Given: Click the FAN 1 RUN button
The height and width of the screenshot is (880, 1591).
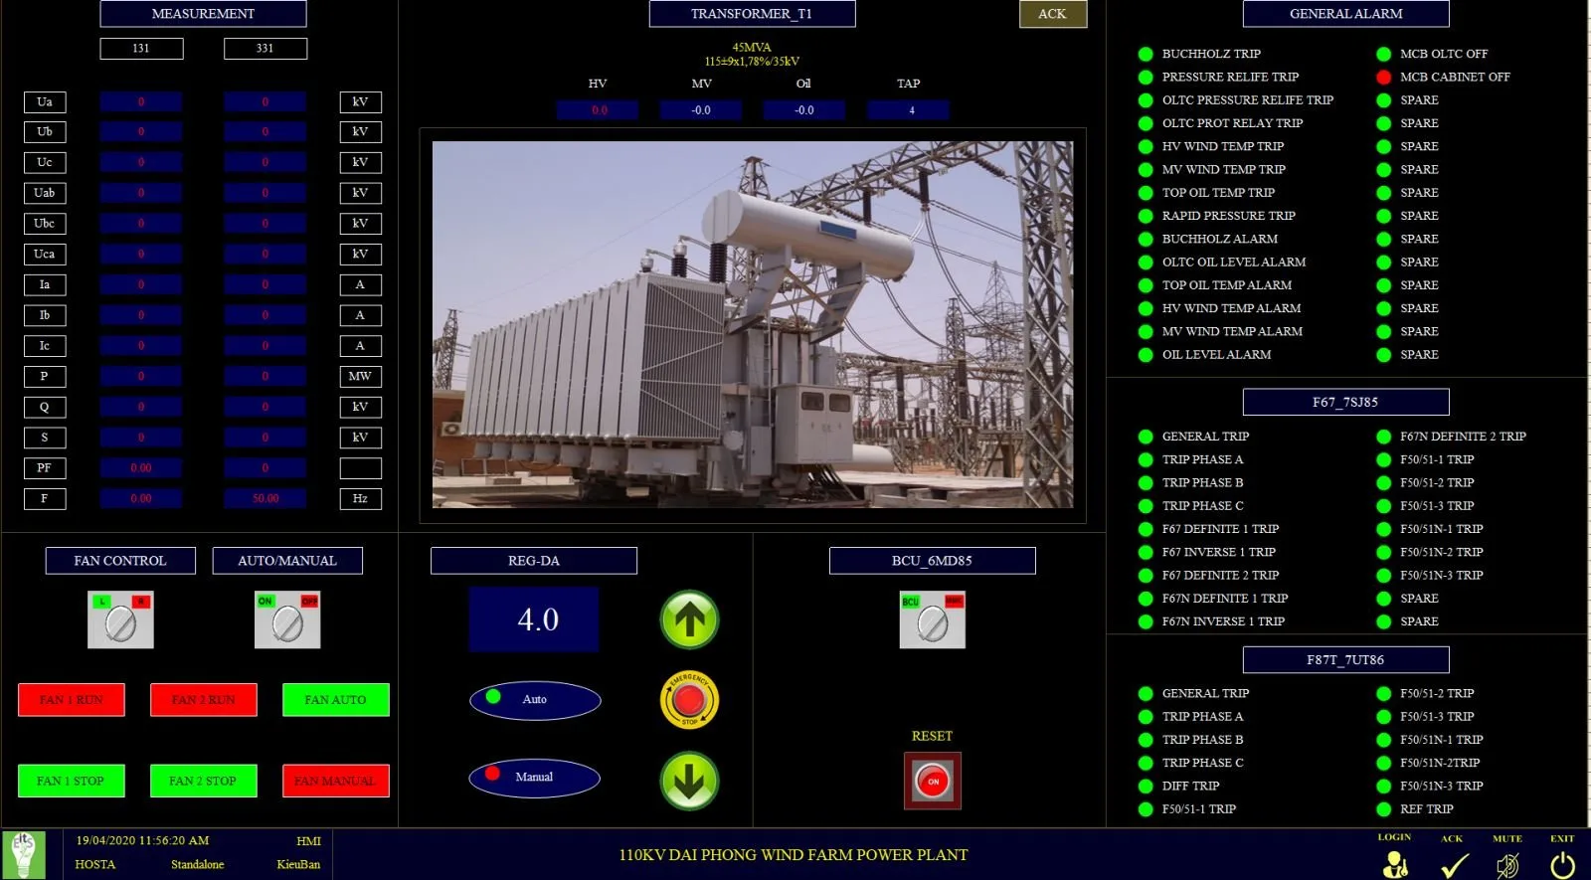Looking at the screenshot, I should click(72, 700).
